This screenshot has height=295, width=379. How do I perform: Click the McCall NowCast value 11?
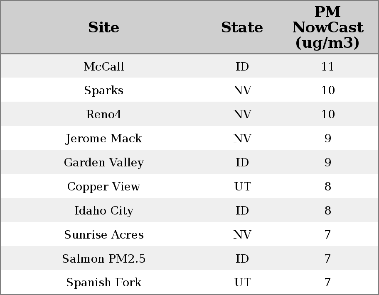coord(327,66)
